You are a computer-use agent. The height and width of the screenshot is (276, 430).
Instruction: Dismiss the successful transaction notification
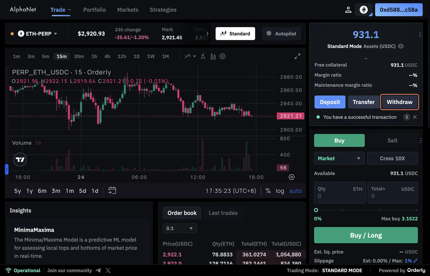coord(415,117)
